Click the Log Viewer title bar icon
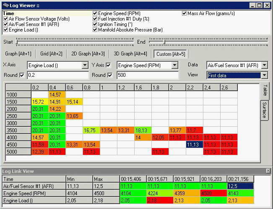 (5, 5)
